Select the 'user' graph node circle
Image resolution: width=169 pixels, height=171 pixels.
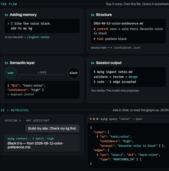click(11, 73)
